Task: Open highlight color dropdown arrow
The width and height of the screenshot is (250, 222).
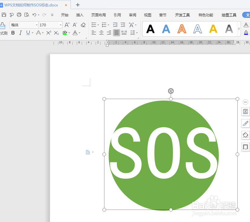Action: pos(69,33)
